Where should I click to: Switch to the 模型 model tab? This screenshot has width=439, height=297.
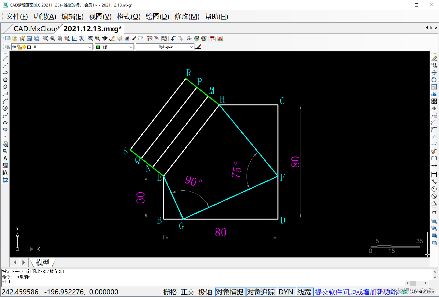(43, 262)
